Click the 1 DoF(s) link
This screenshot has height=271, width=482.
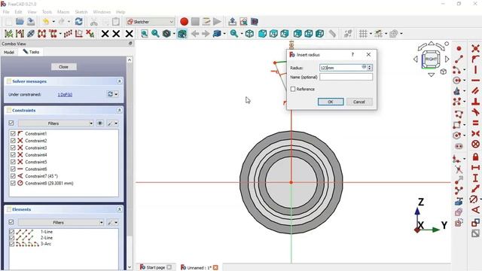tap(65, 95)
